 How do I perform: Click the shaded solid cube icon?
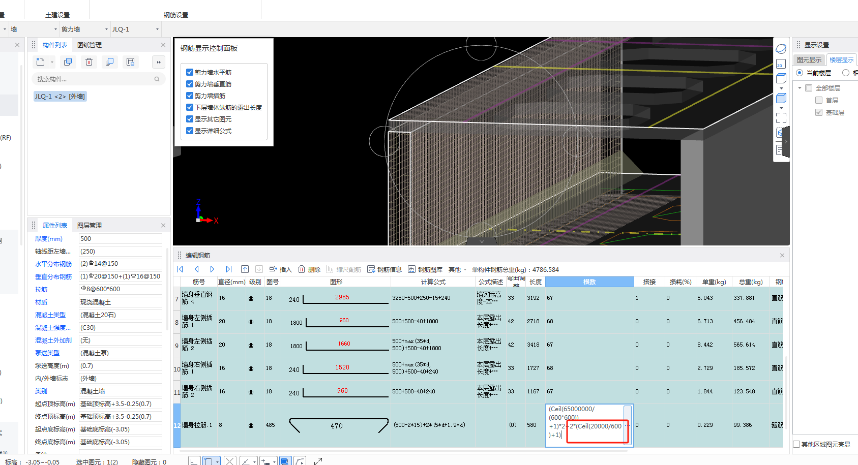781,98
